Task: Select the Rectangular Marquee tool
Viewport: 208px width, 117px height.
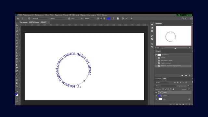Action: tap(17, 28)
